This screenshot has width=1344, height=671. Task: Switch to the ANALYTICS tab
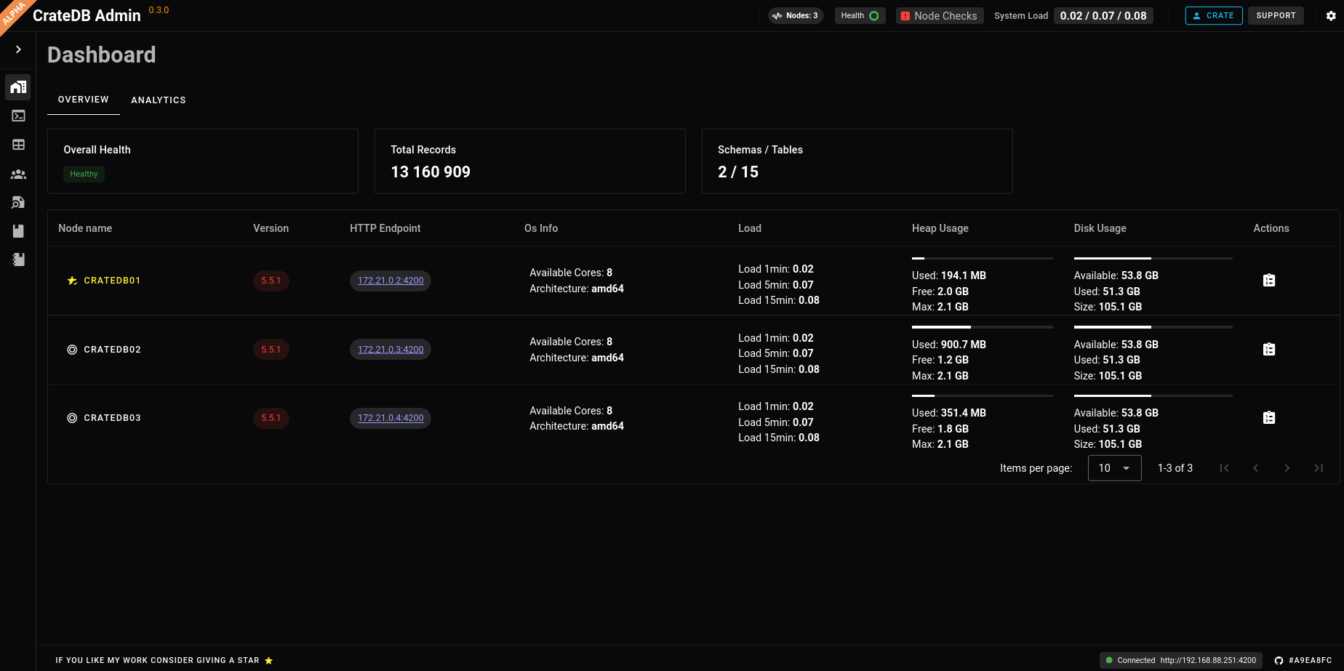point(159,100)
